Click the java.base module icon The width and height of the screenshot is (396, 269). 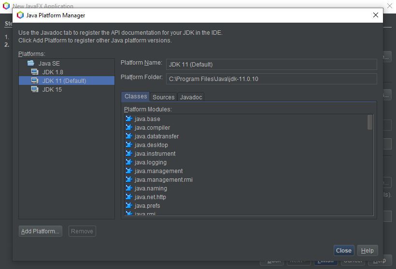[129, 119]
